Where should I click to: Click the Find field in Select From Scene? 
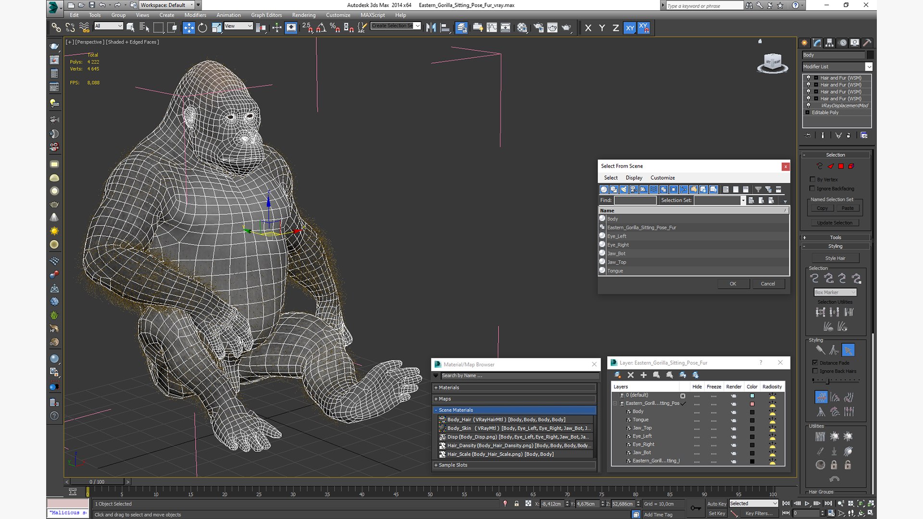click(x=635, y=200)
